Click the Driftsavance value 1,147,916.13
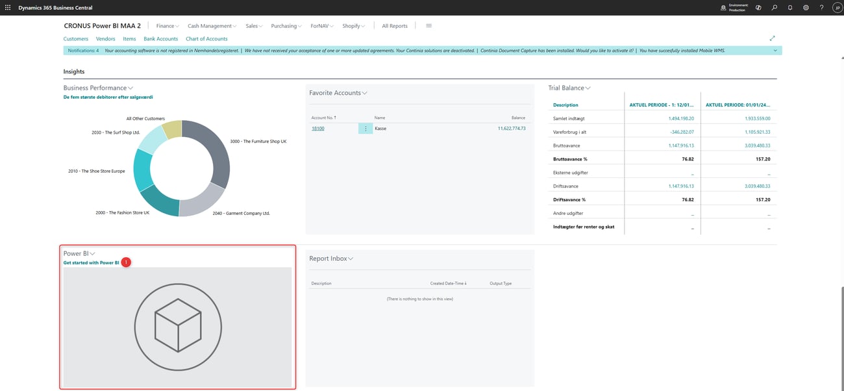The image size is (844, 391). coord(681,186)
